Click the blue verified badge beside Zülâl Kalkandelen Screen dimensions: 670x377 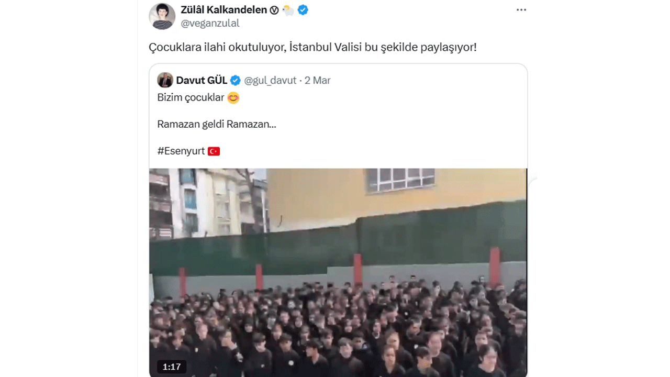tap(303, 10)
